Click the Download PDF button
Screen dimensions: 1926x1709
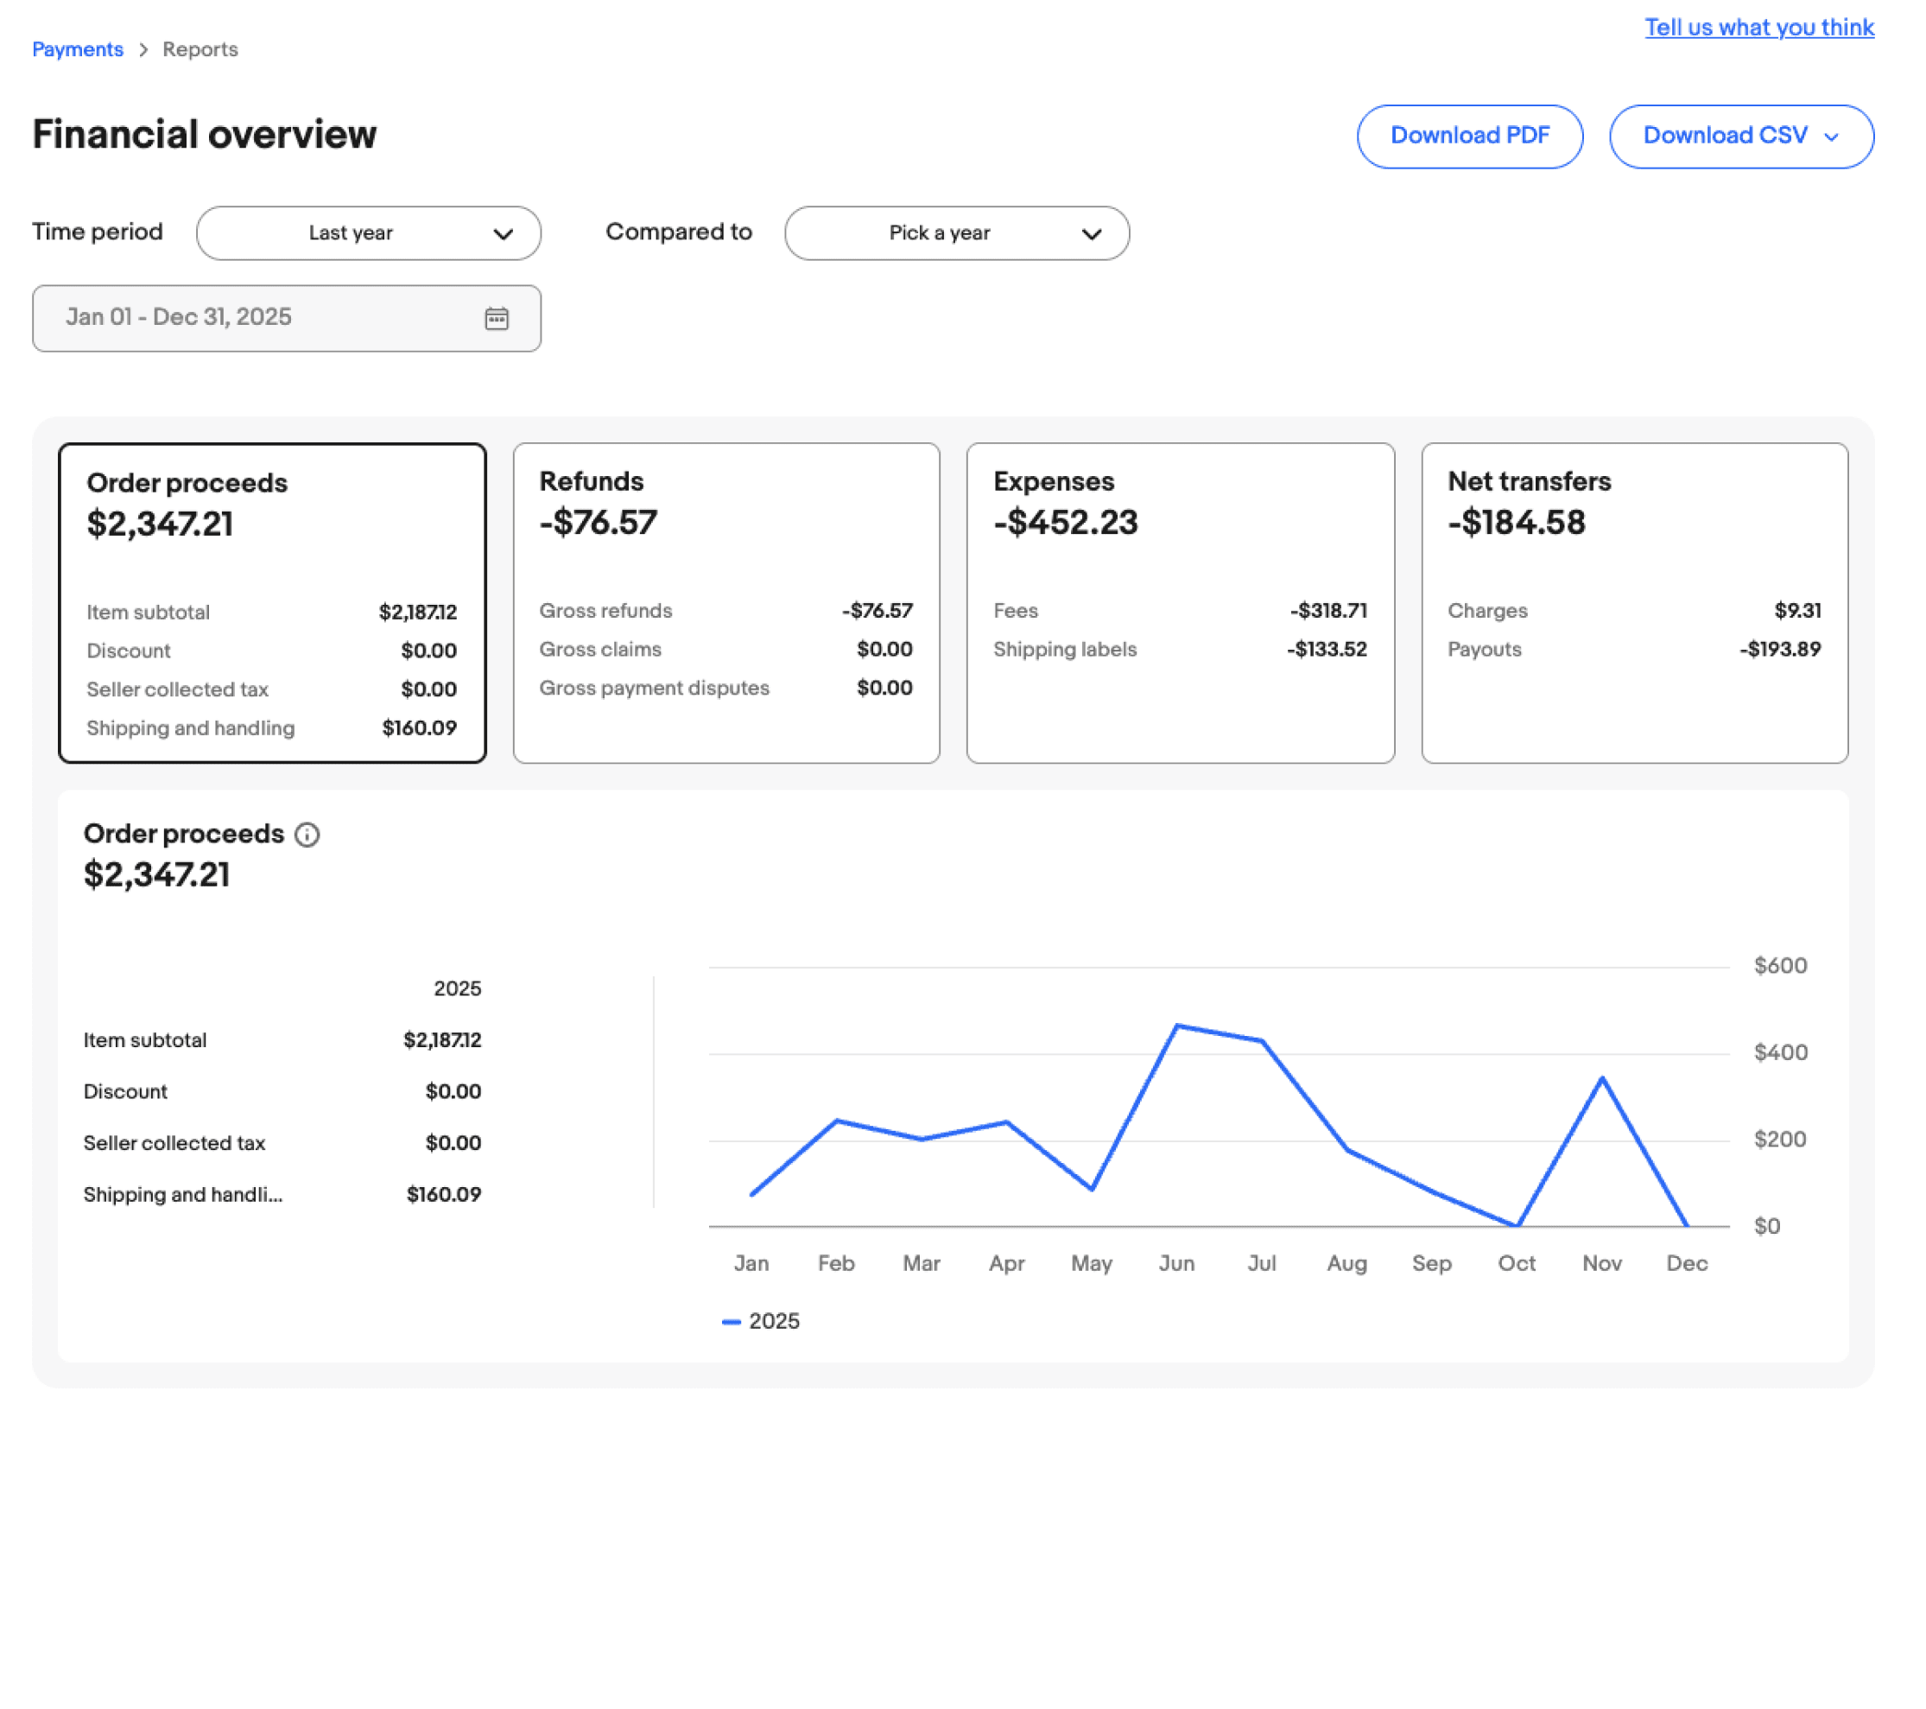click(x=1469, y=136)
